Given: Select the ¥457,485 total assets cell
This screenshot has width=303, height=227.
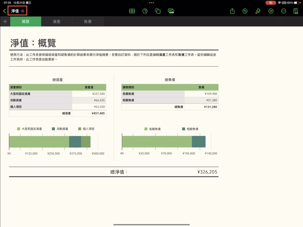Looking at the screenshot, I should pos(89,113).
